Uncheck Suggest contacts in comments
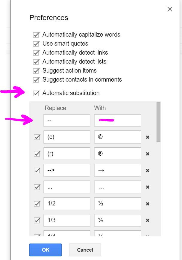Viewport: 182px width, 260px height. coord(36,80)
